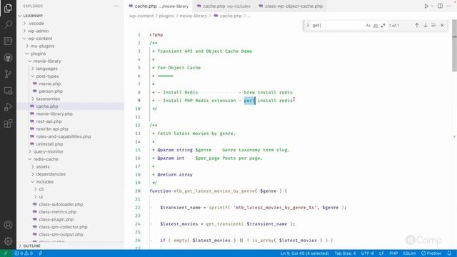Change LF end of line sequence

tap(381, 253)
